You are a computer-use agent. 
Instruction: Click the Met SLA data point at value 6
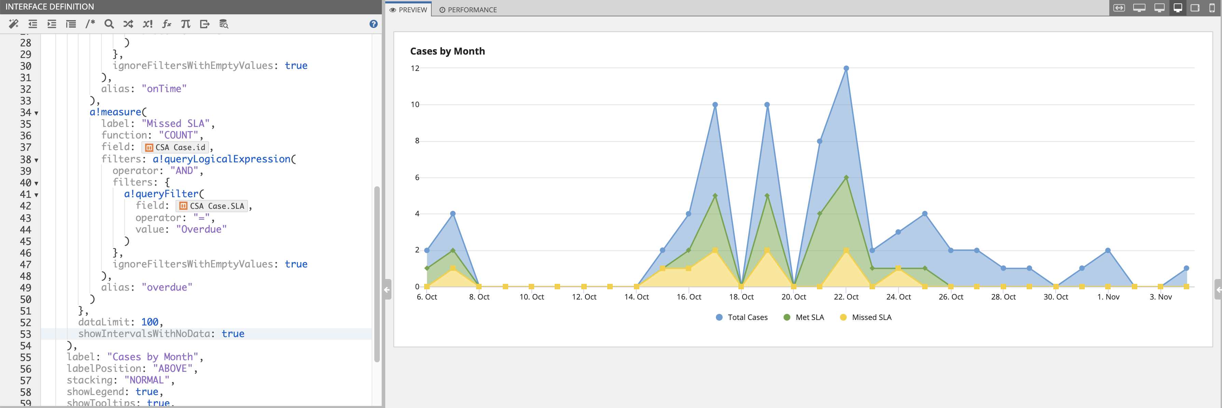pos(846,178)
